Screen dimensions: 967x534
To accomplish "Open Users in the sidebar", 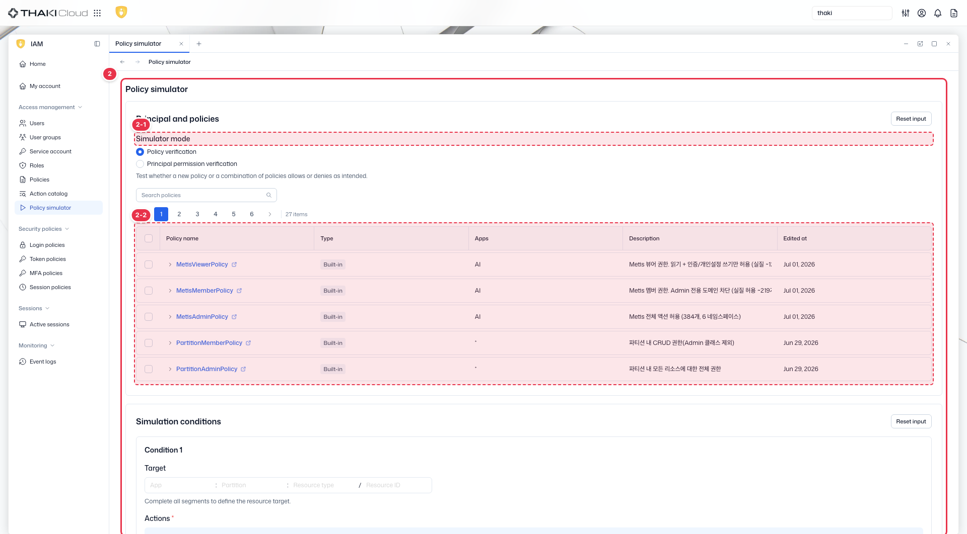I will click(x=58, y=123).
